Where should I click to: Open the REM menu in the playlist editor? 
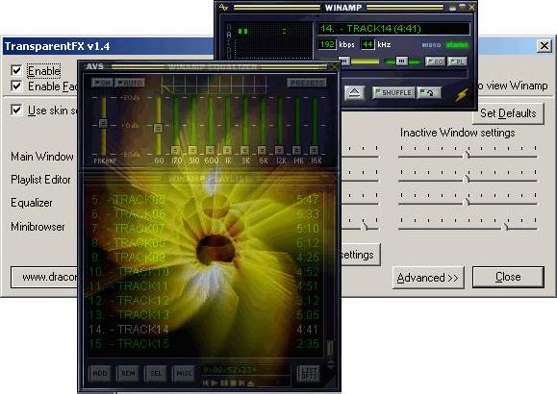(128, 374)
